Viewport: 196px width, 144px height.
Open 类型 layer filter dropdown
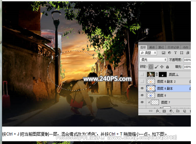[148, 53]
